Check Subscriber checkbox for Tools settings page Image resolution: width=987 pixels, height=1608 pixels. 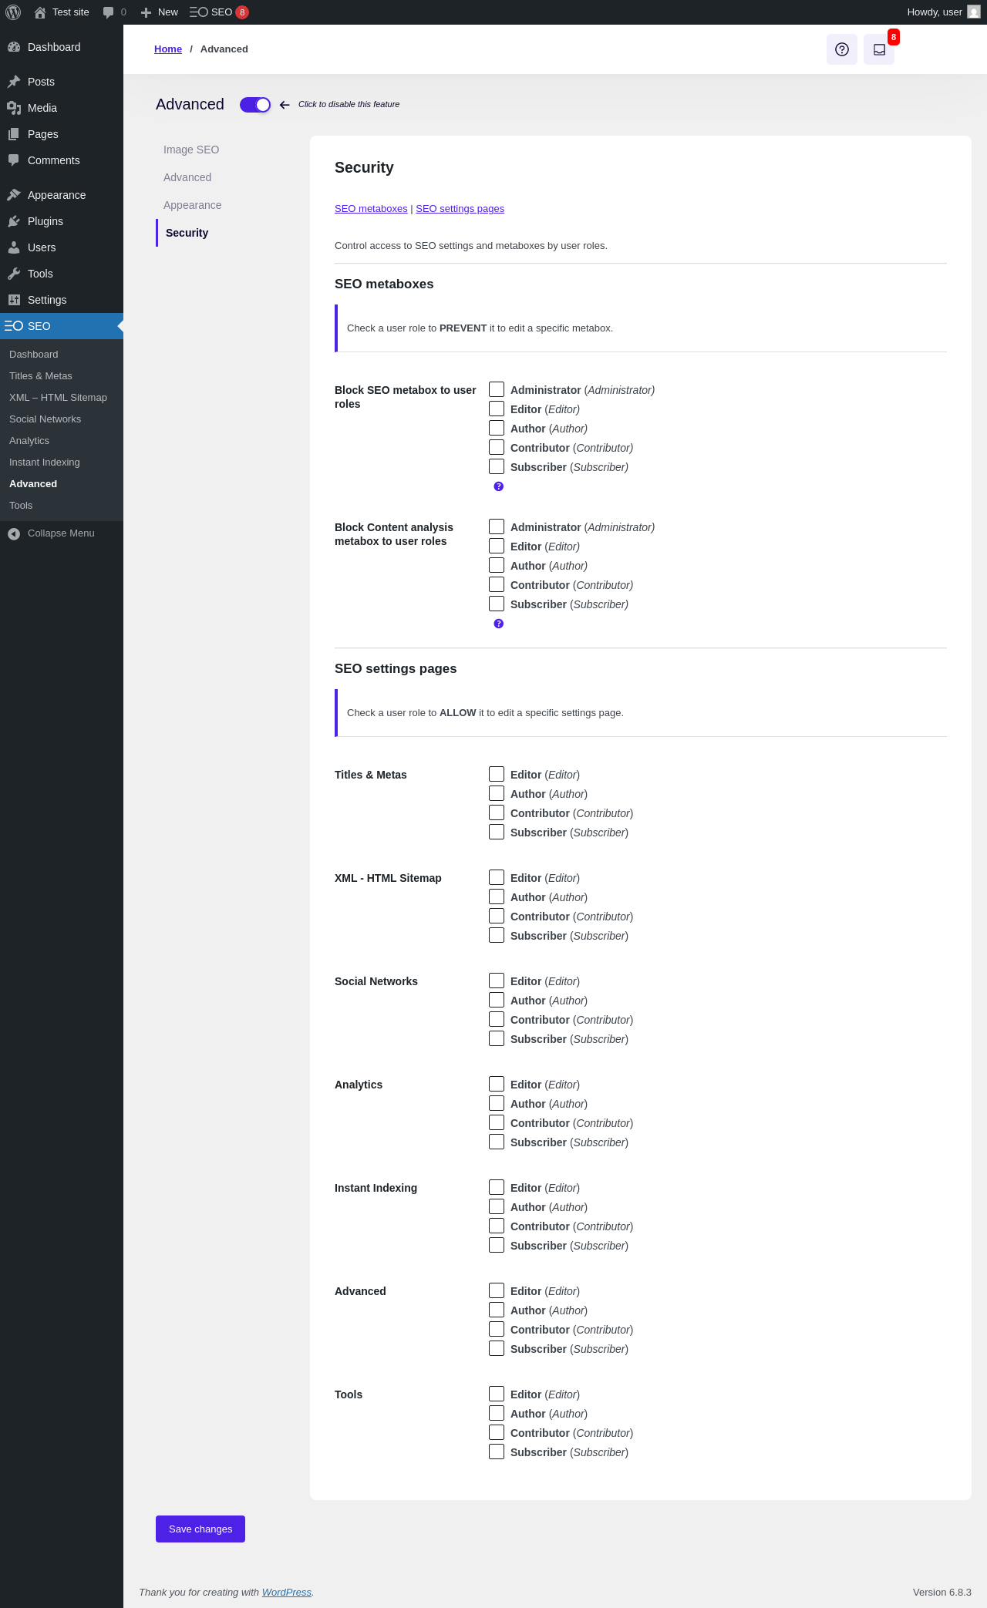(x=497, y=1452)
